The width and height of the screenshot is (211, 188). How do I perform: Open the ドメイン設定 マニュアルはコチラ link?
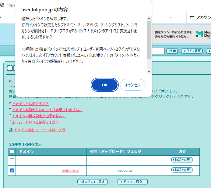pos(40,130)
